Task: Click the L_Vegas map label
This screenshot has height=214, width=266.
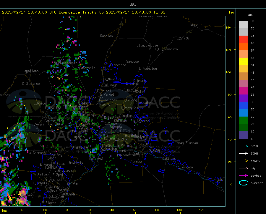Action: point(38,124)
